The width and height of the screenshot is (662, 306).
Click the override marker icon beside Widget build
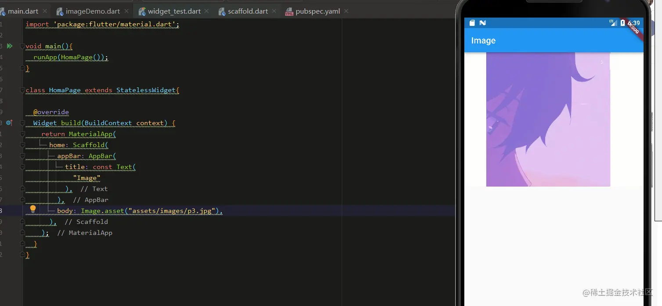pos(10,123)
